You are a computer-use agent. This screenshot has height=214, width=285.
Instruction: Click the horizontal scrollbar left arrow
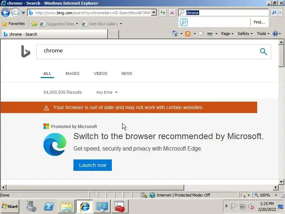point(3,188)
